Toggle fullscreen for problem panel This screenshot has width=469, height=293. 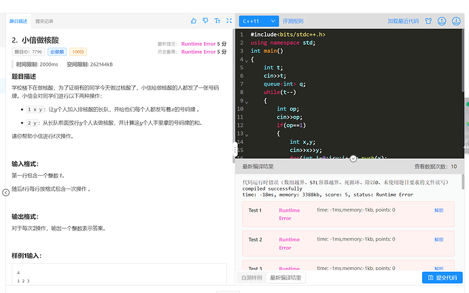point(229,20)
